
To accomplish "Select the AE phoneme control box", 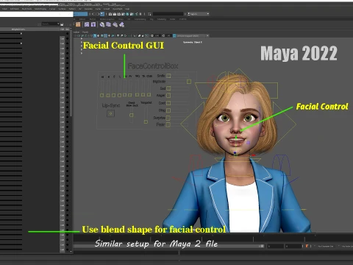I will (x=102, y=95).
